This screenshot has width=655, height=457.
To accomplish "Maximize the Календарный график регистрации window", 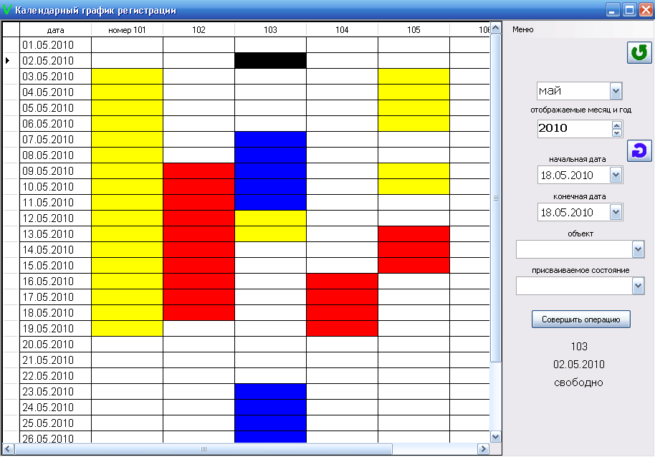I will tap(629, 10).
